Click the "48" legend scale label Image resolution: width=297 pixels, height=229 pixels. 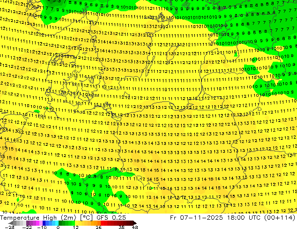(135, 227)
